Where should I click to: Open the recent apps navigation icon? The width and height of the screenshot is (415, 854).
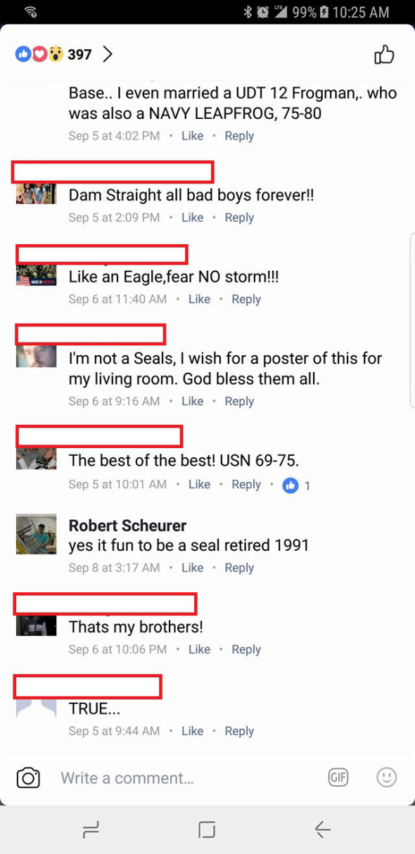pyautogui.click(x=91, y=830)
